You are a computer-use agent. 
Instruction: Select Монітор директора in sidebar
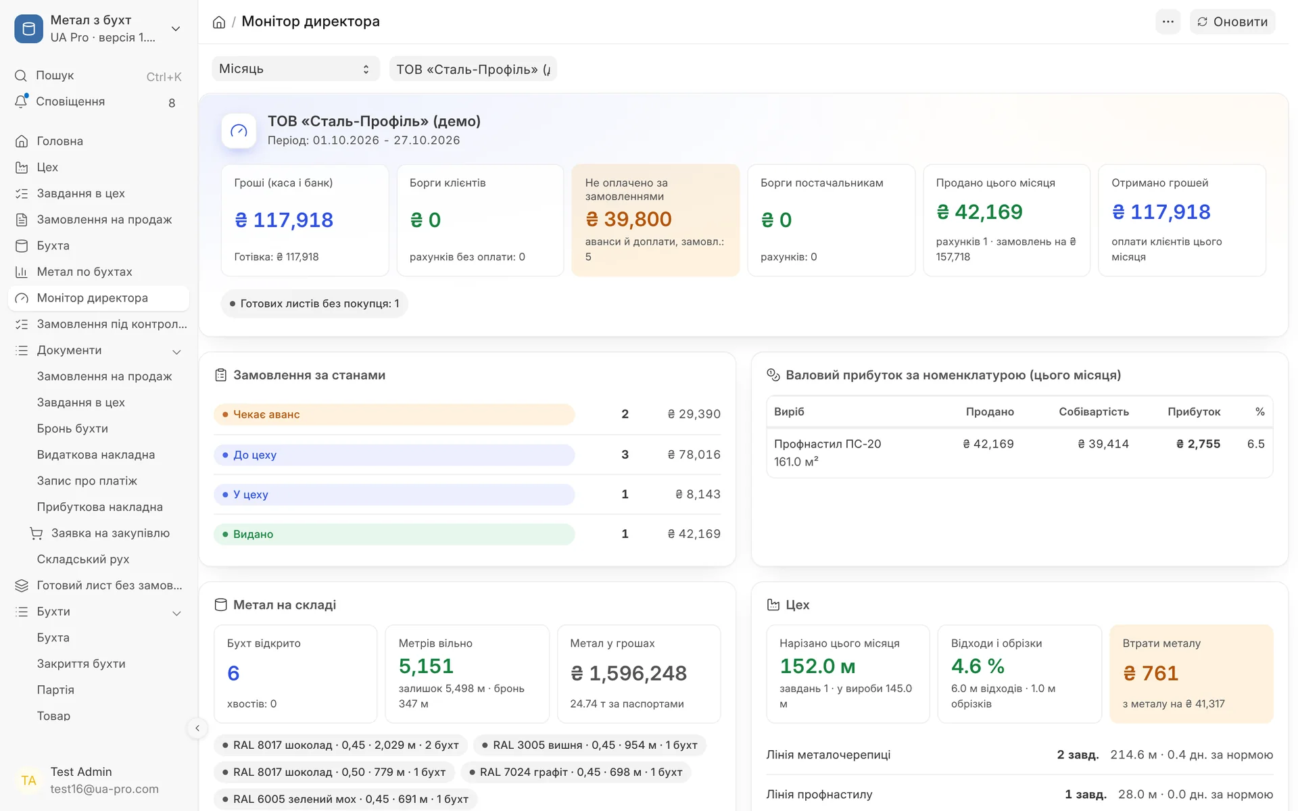[99, 298]
